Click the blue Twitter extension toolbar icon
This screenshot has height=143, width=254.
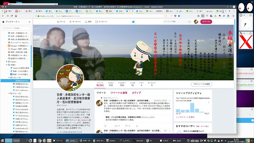pos(224,16)
